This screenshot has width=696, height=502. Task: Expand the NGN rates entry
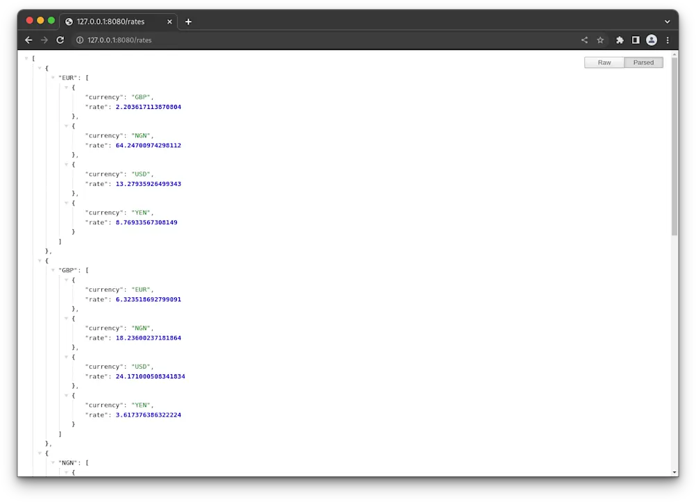click(53, 462)
